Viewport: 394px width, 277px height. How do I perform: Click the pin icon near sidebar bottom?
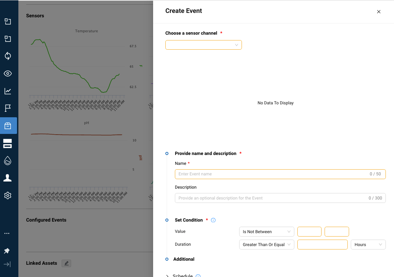click(7, 250)
